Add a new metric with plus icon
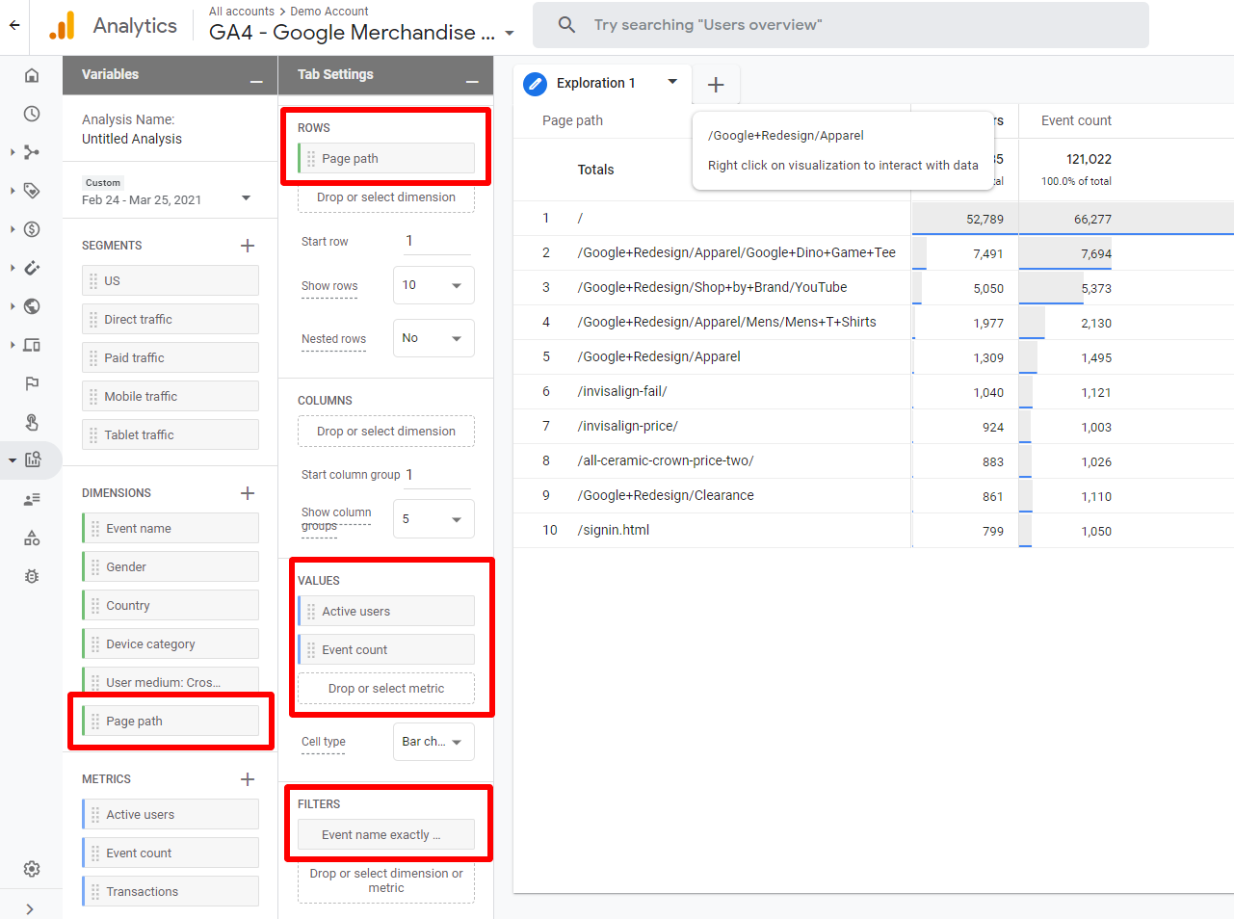 (x=248, y=779)
